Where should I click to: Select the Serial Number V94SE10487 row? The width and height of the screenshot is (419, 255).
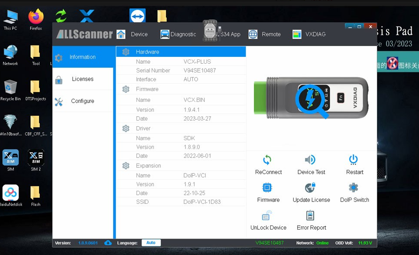pyautogui.click(x=181, y=70)
